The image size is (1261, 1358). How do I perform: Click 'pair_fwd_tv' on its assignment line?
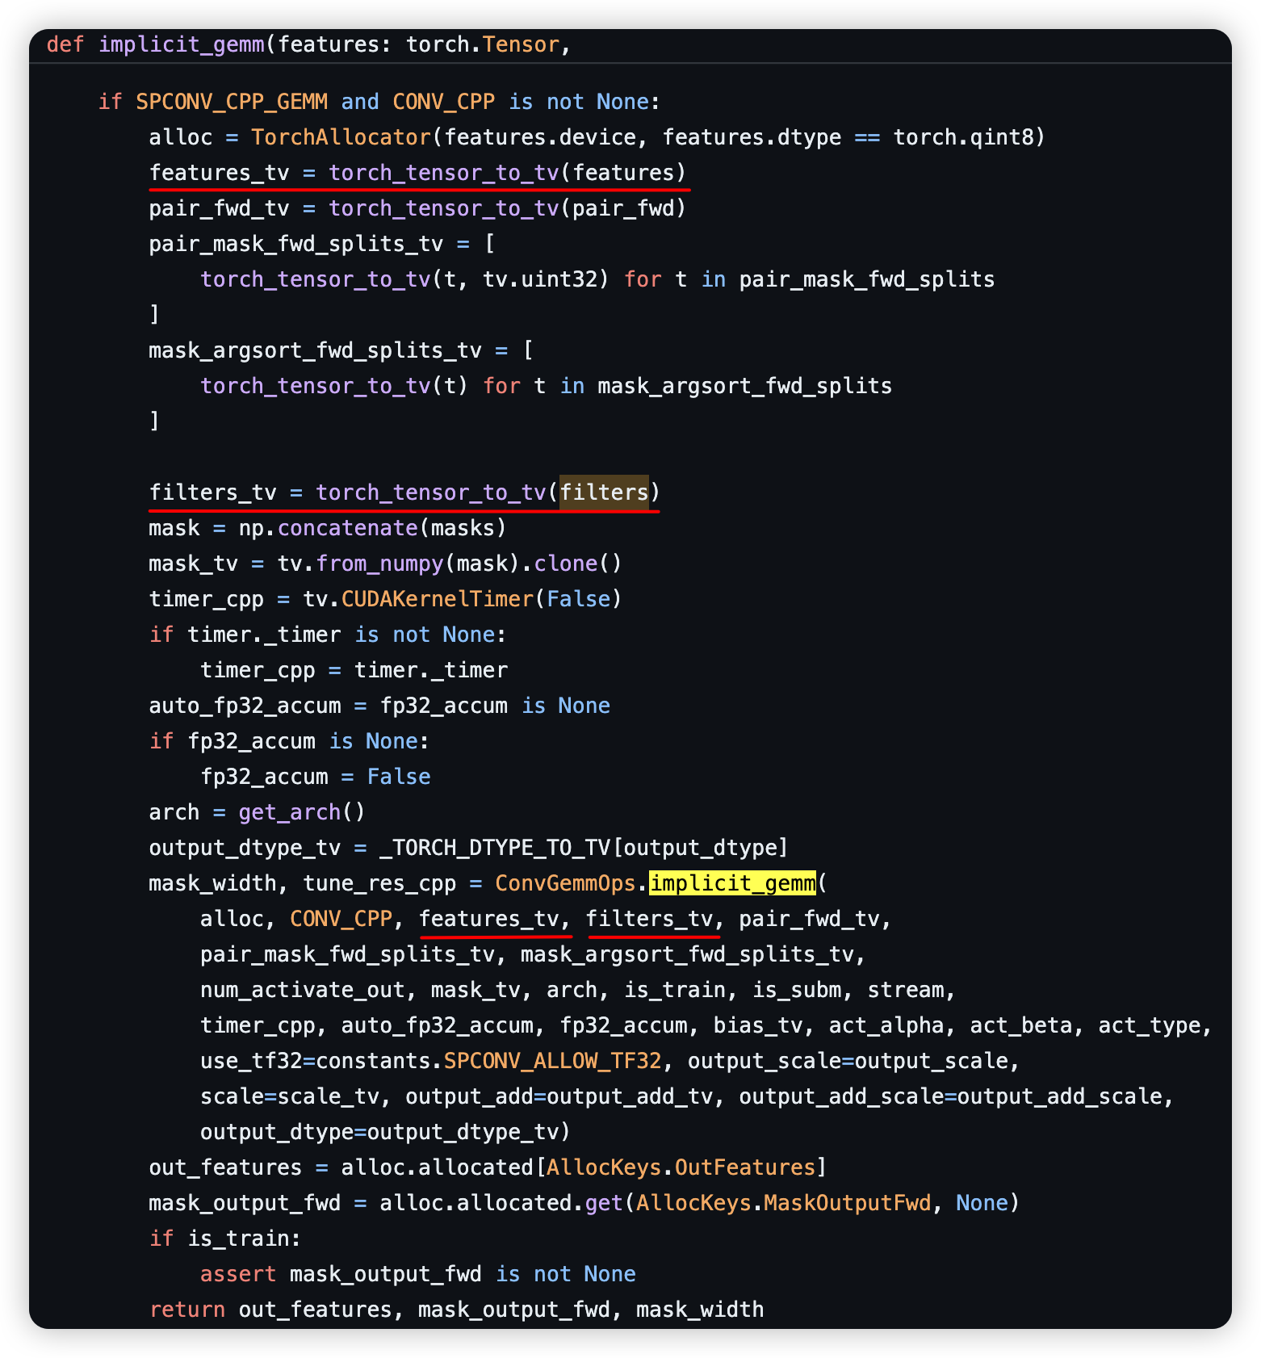[220, 208]
